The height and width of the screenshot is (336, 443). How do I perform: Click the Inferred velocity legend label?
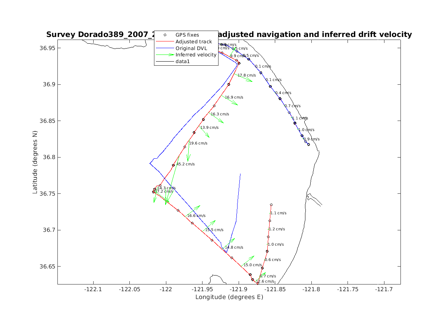pos(196,55)
